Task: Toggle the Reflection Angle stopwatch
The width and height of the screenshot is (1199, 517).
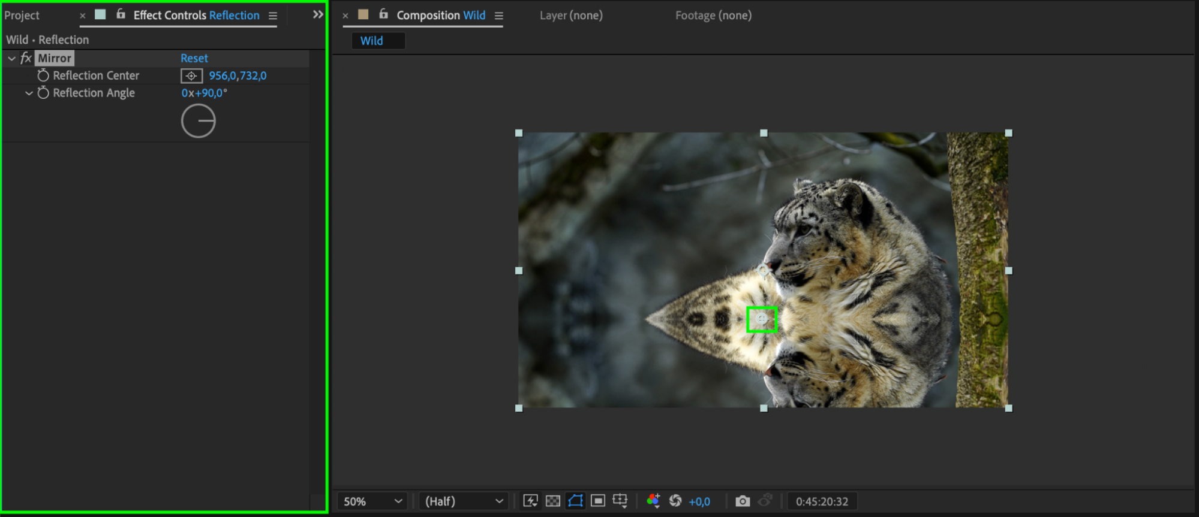Action: [43, 93]
